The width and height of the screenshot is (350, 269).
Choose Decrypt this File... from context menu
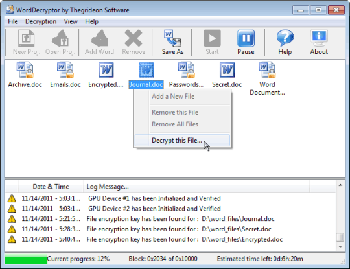[182, 140]
